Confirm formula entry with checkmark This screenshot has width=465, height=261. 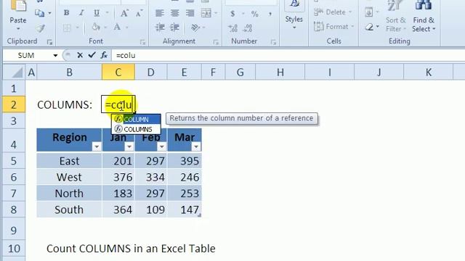click(92, 55)
